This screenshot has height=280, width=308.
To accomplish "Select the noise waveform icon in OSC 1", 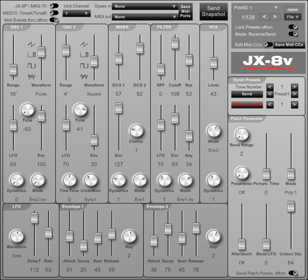I will tap(32, 76).
